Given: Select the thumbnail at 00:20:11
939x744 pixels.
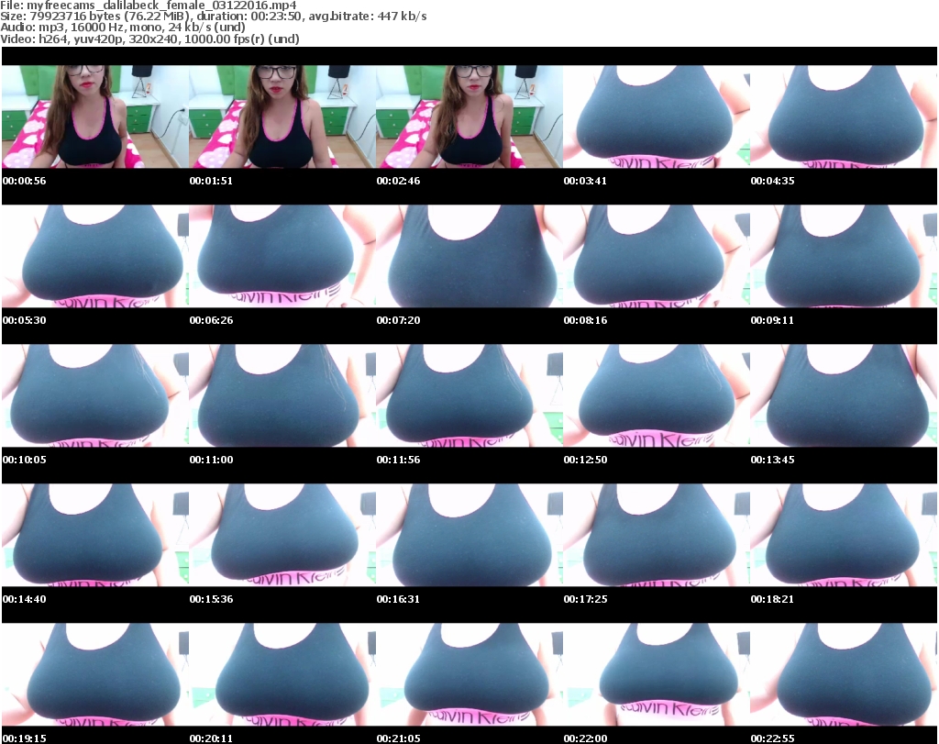Looking at the screenshot, I should click(282, 674).
